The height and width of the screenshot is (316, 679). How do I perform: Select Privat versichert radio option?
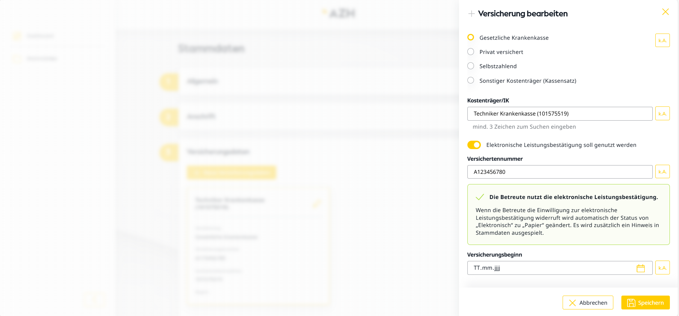coord(471,52)
